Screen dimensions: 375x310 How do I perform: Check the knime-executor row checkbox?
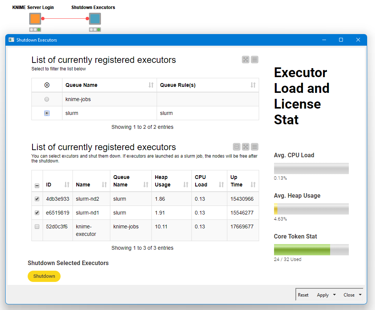tap(37, 227)
